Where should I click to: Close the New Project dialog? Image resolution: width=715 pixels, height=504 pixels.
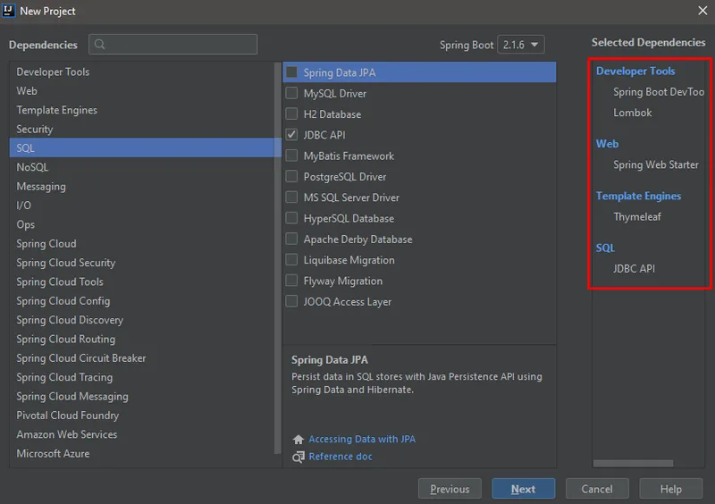pyautogui.click(x=702, y=11)
